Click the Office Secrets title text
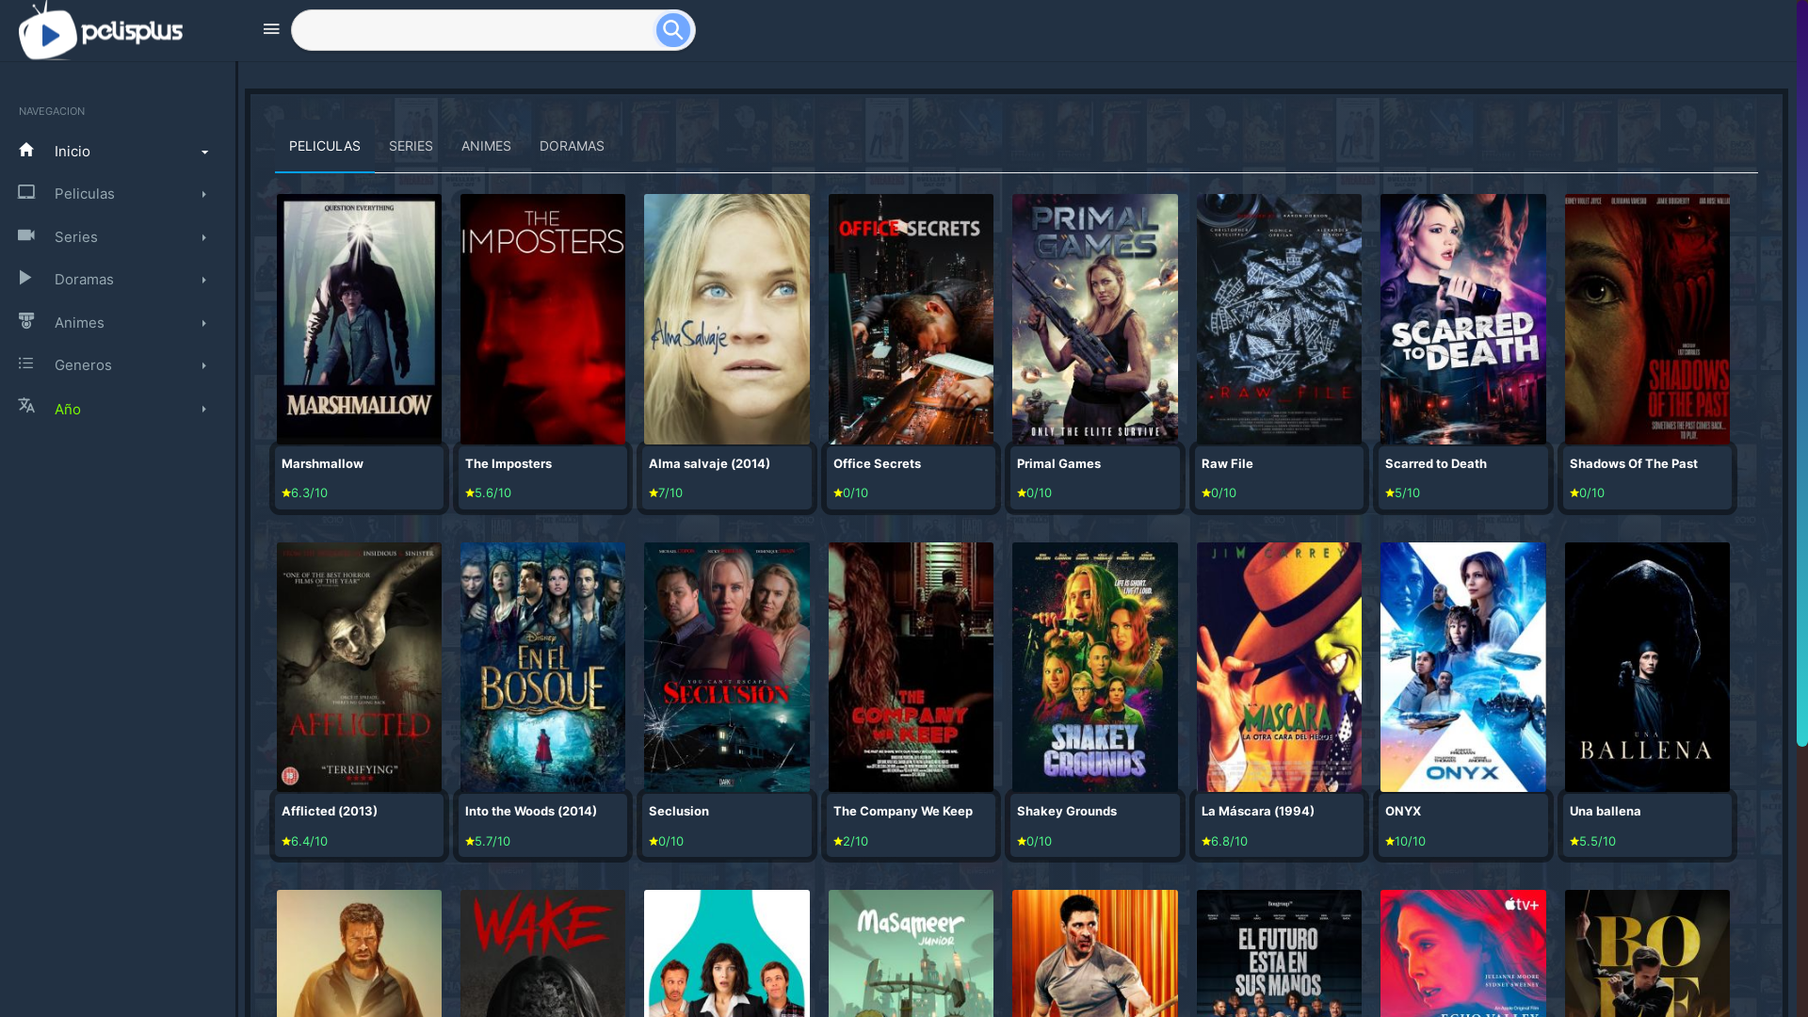The height and width of the screenshot is (1017, 1808). pos(877,463)
